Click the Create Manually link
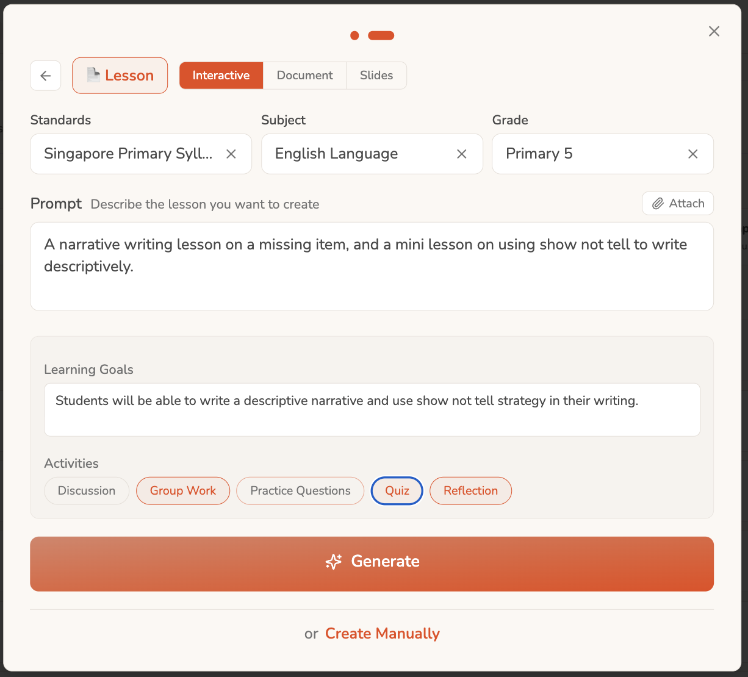Viewport: 748px width, 677px height. tap(383, 634)
